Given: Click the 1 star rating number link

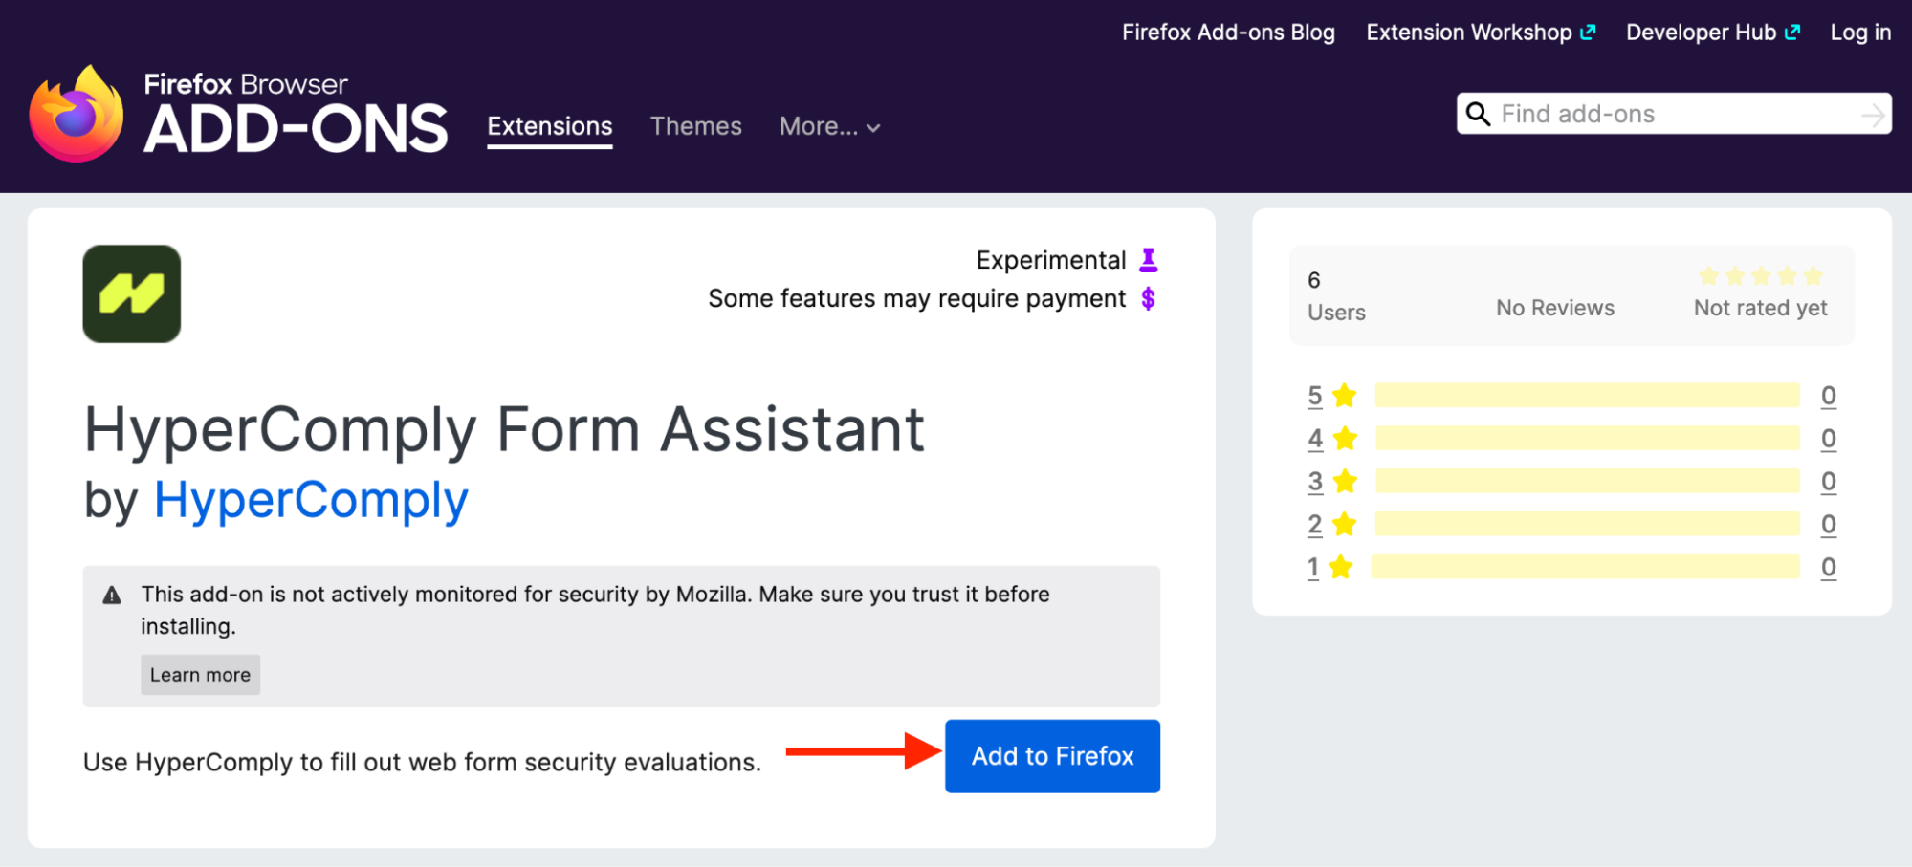Looking at the screenshot, I should point(1313,568).
